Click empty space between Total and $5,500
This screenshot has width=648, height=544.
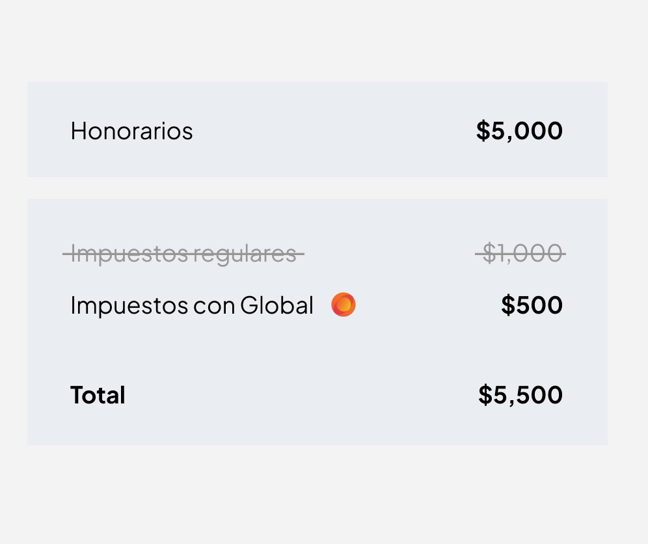(x=299, y=395)
